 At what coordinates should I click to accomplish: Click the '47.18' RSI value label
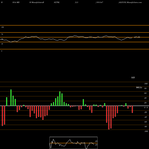[x=137, y=37]
